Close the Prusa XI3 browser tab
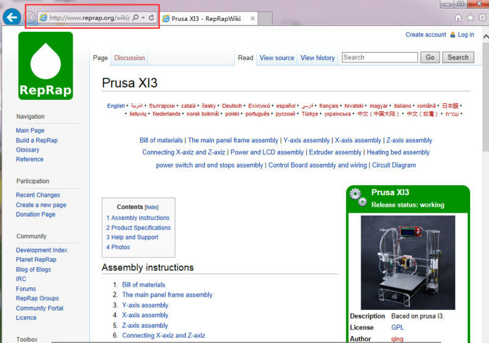Image resolution: width=489 pixels, height=343 pixels. pyautogui.click(x=252, y=18)
